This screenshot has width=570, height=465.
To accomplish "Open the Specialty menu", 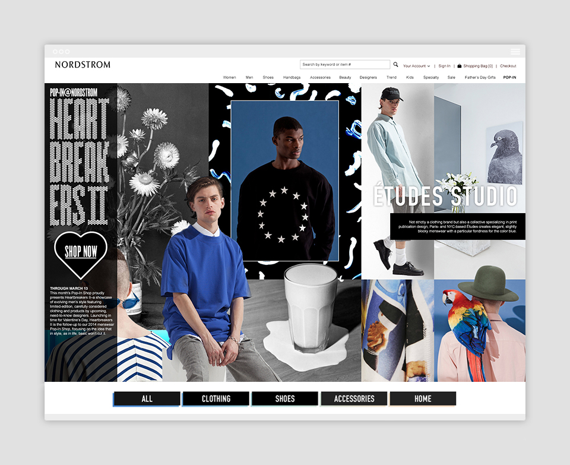I will 431,77.
